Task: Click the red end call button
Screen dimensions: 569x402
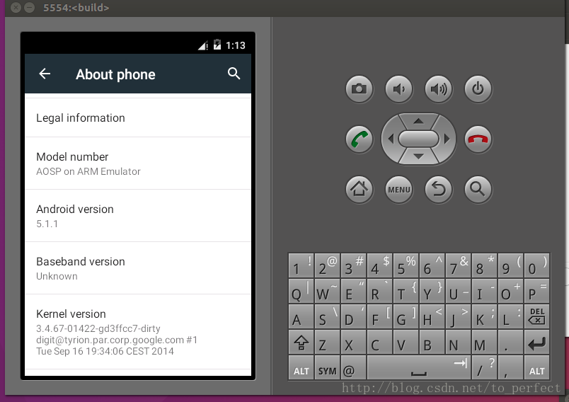Action: tap(478, 139)
